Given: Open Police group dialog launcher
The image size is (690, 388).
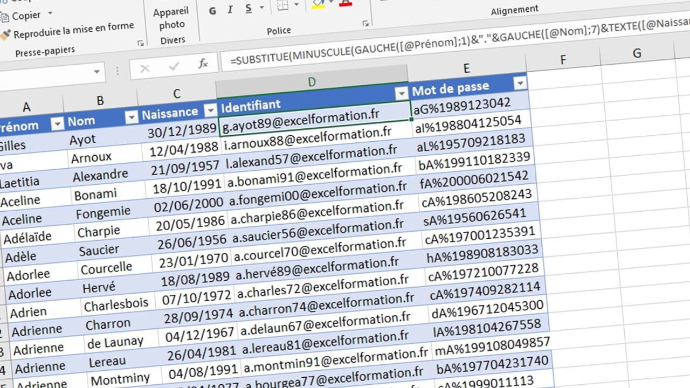Looking at the screenshot, I should [366, 23].
